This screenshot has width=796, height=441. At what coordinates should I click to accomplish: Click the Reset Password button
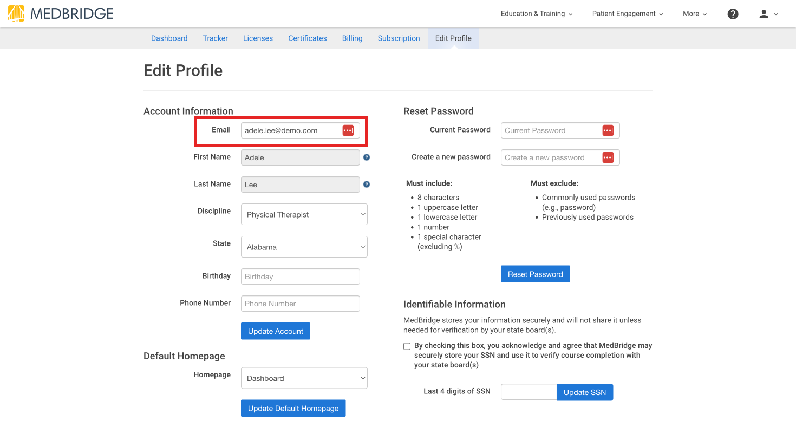(536, 274)
